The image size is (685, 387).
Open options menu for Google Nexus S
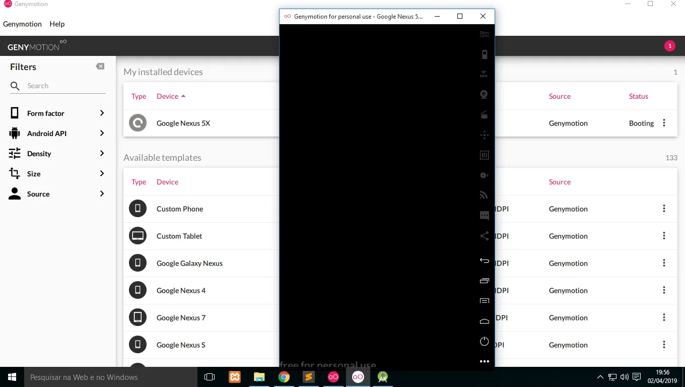tap(664, 345)
